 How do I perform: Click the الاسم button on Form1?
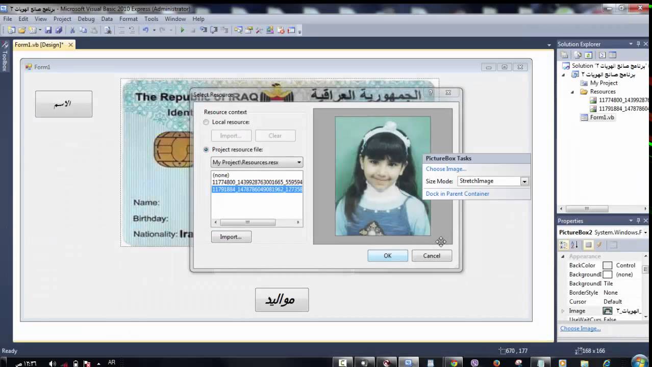(64, 104)
